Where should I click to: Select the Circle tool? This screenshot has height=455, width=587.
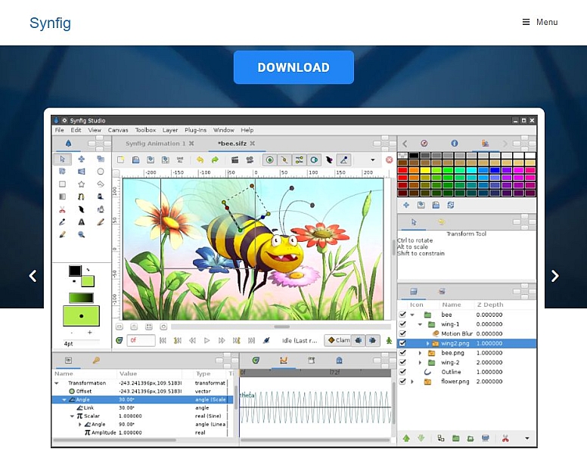101,172
